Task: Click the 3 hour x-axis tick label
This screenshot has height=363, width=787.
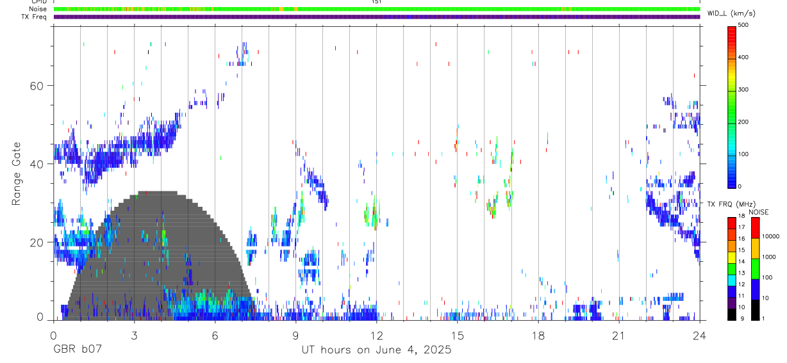Action: 134,335
